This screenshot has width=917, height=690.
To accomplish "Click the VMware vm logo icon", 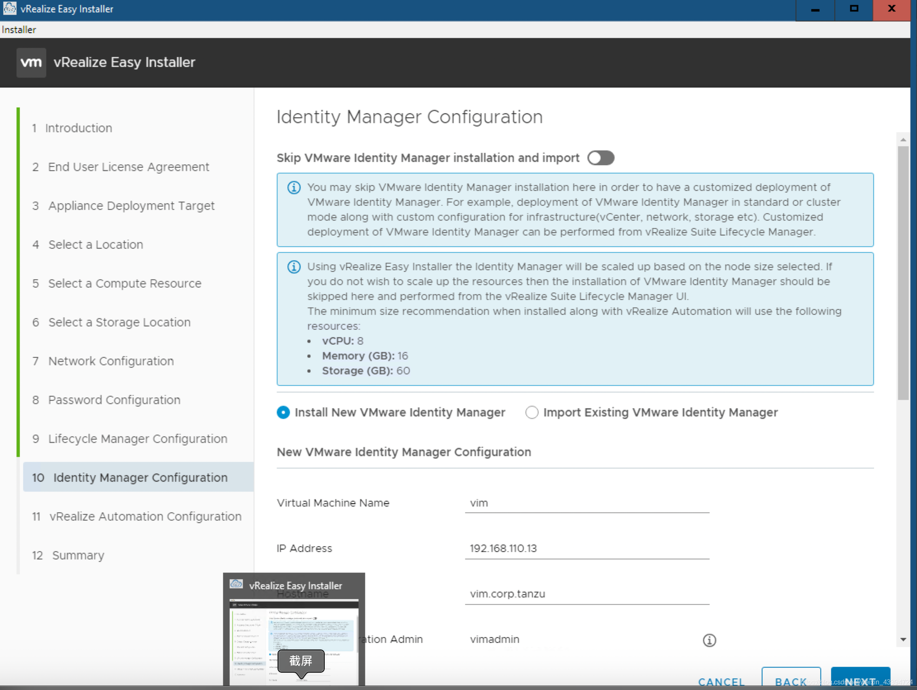I will [x=31, y=62].
